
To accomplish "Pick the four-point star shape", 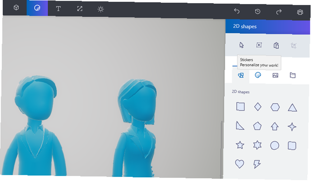I will click(x=292, y=127).
